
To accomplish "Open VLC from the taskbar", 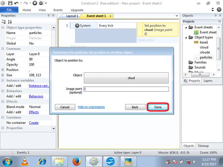I will point(25,162).
